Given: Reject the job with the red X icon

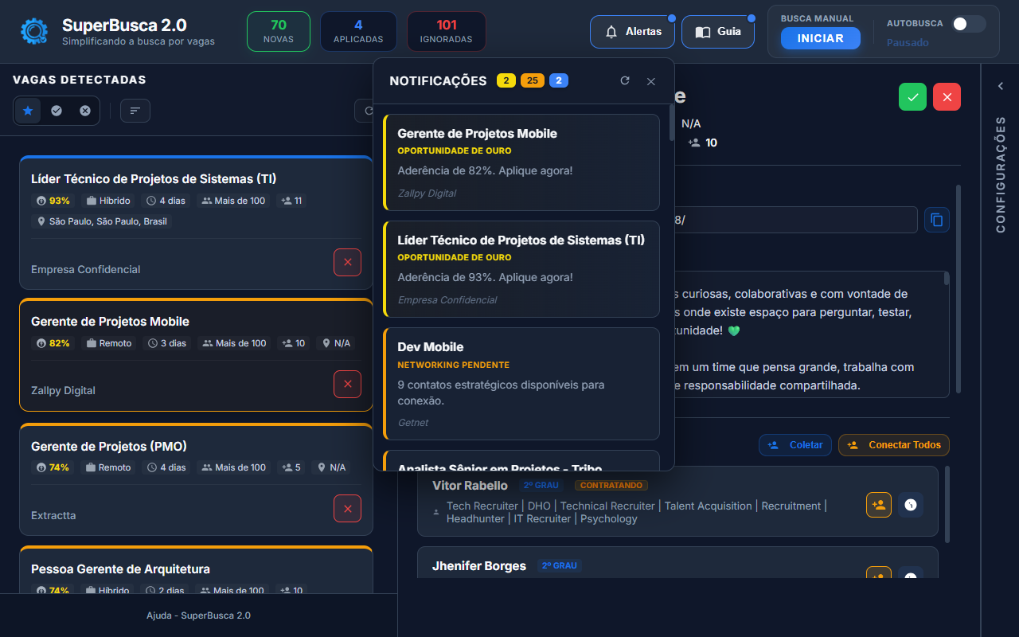Looking at the screenshot, I should click(946, 96).
